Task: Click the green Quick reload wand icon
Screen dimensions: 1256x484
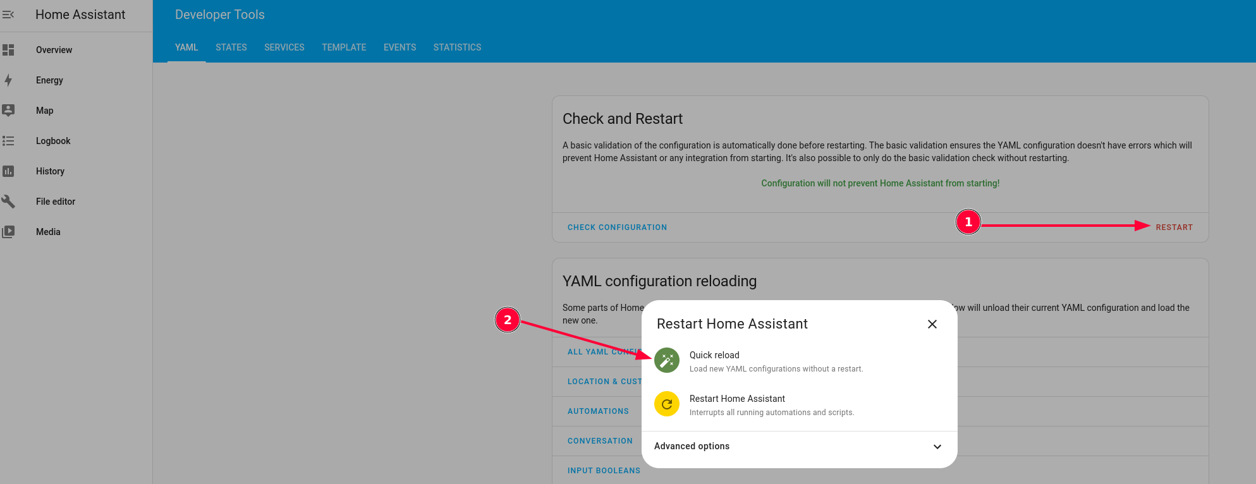Action: (667, 360)
